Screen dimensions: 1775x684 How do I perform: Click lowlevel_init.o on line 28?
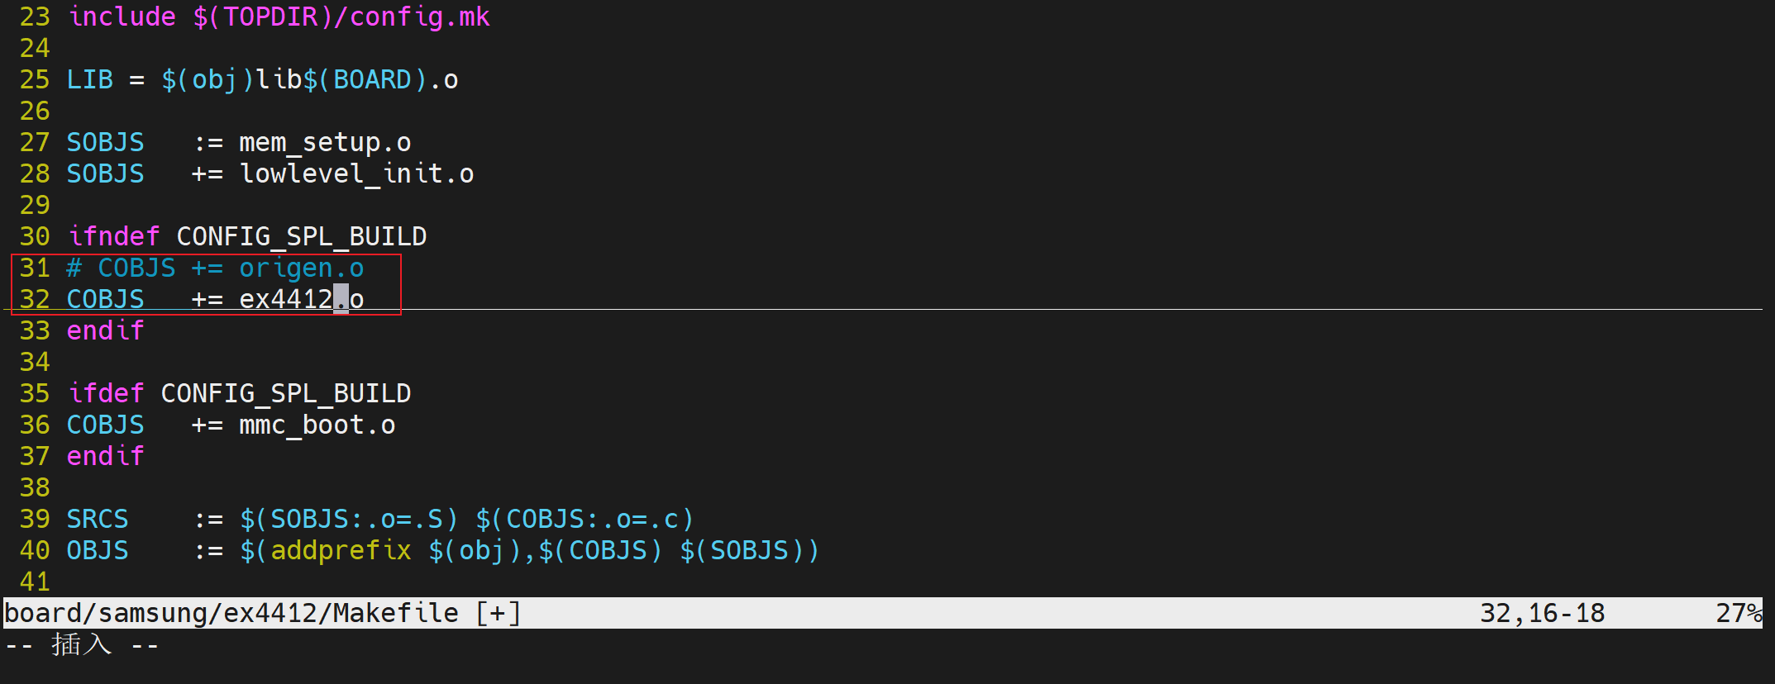click(x=356, y=173)
